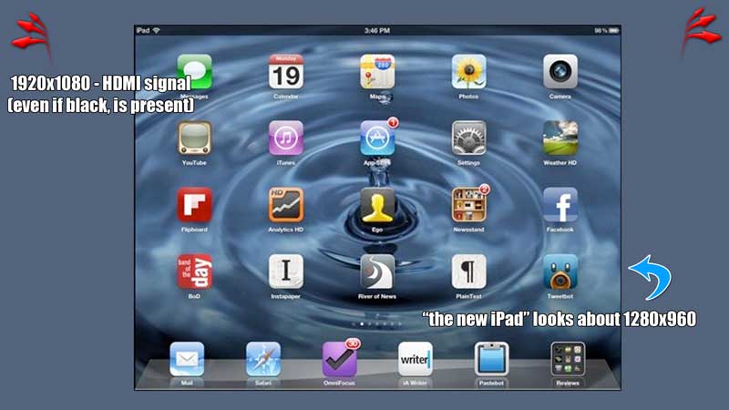Open Mail in the dock

tap(187, 359)
